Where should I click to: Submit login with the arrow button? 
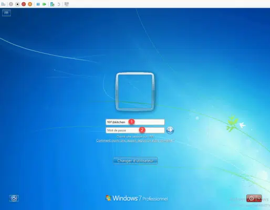coord(170,130)
